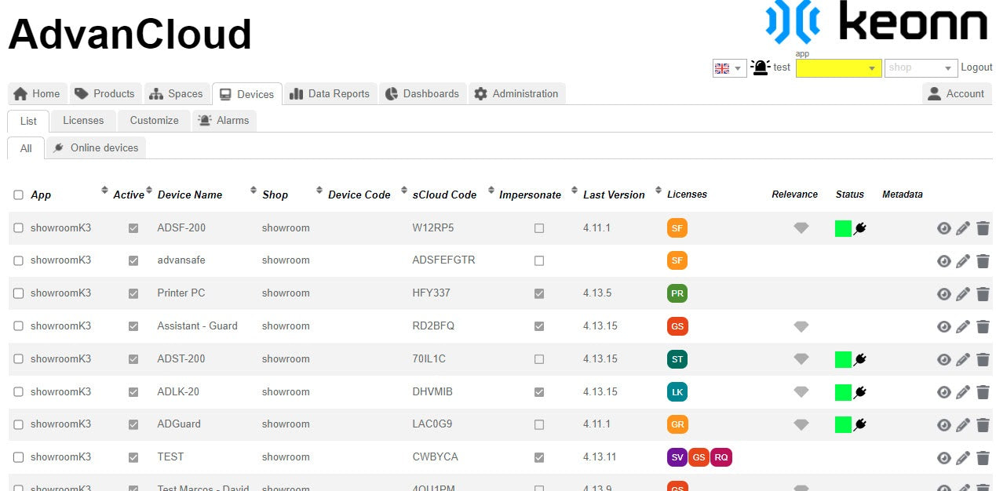996x491 pixels.
Task: Click the plug status icon for ADSF-200
Action: 859,228
